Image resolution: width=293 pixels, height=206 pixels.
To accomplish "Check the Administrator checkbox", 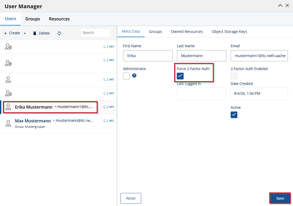I will coord(126,76).
